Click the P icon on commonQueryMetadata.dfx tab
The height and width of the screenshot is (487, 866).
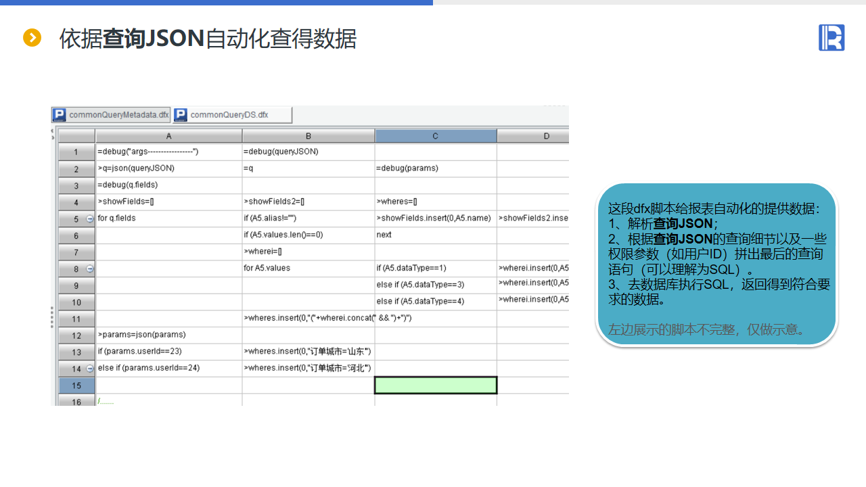pyautogui.click(x=60, y=115)
